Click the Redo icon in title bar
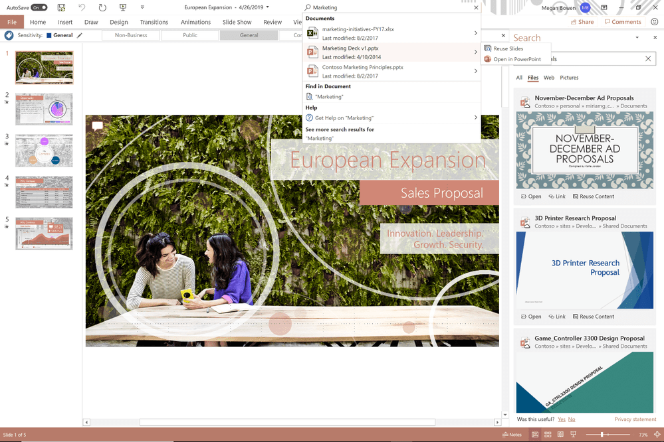 point(102,8)
